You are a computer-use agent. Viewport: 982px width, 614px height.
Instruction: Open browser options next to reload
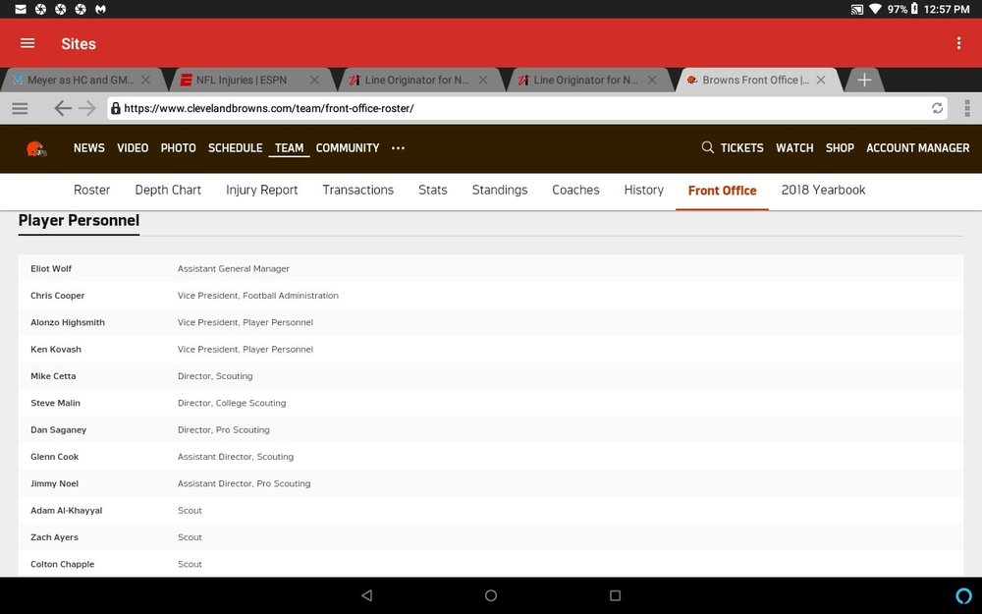967,108
